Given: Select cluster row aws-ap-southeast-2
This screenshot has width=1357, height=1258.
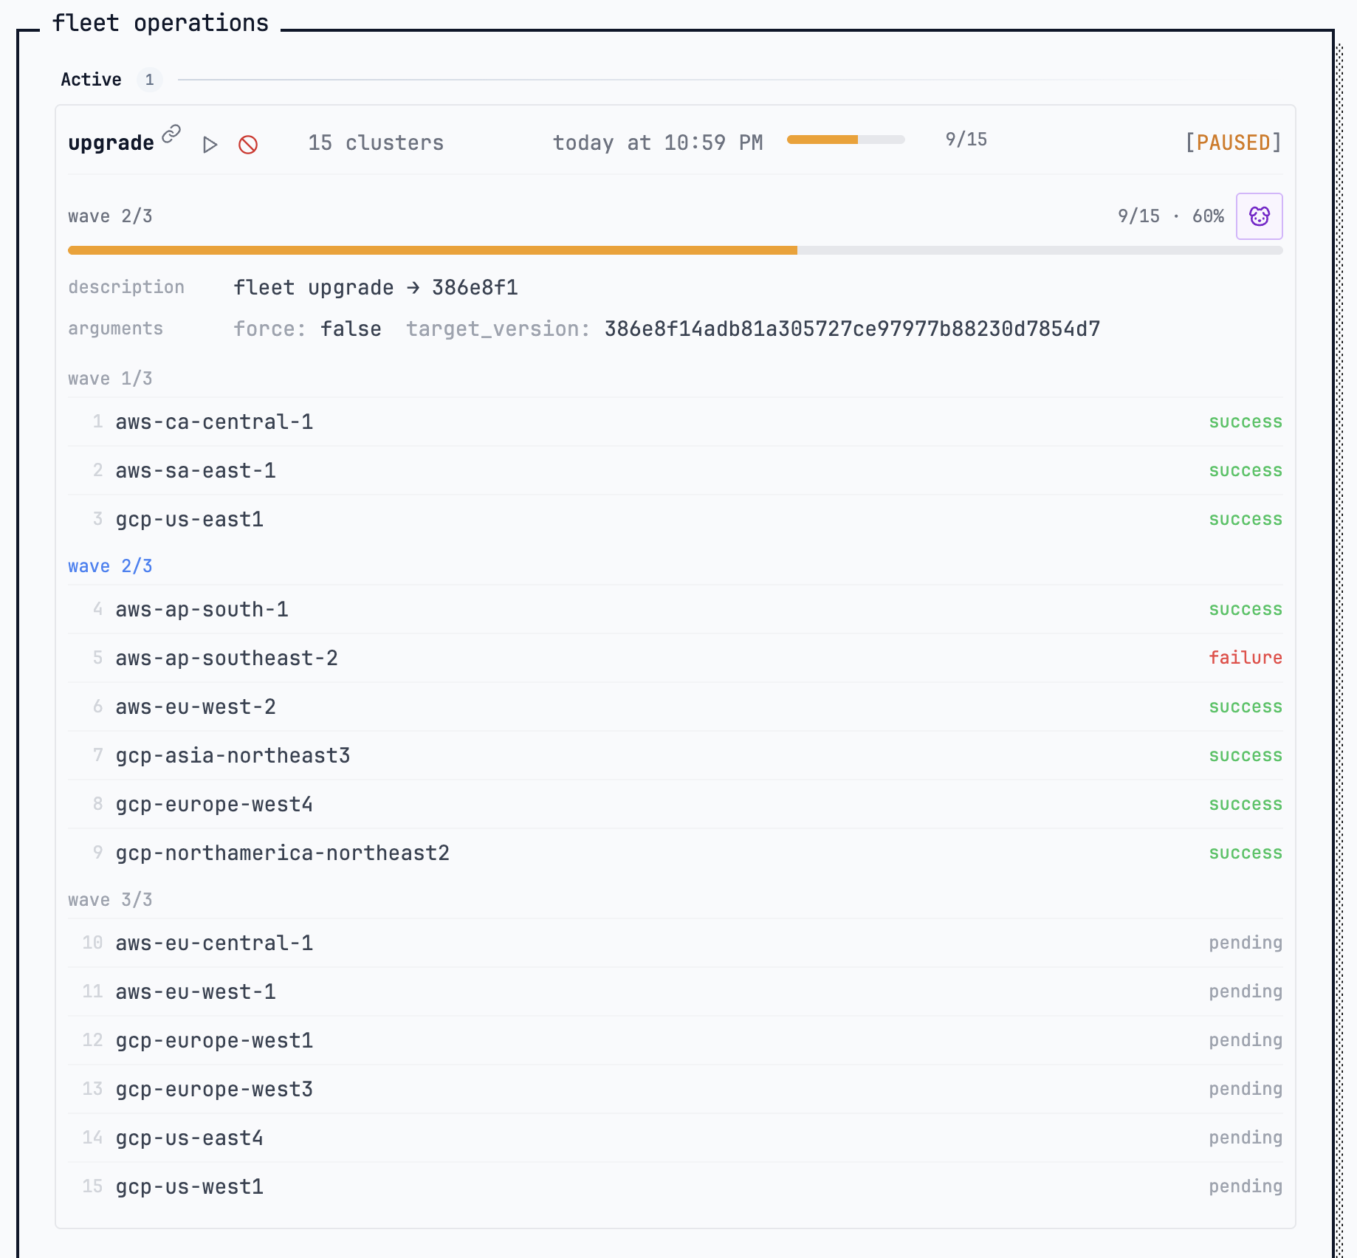Looking at the screenshot, I should pos(676,658).
